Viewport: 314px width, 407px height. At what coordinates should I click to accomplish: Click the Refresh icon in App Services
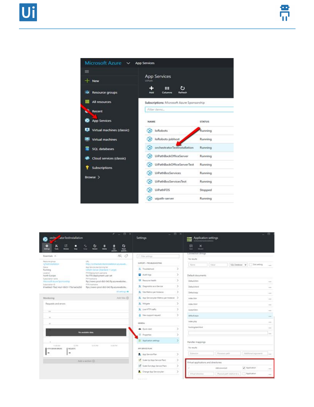(182, 88)
